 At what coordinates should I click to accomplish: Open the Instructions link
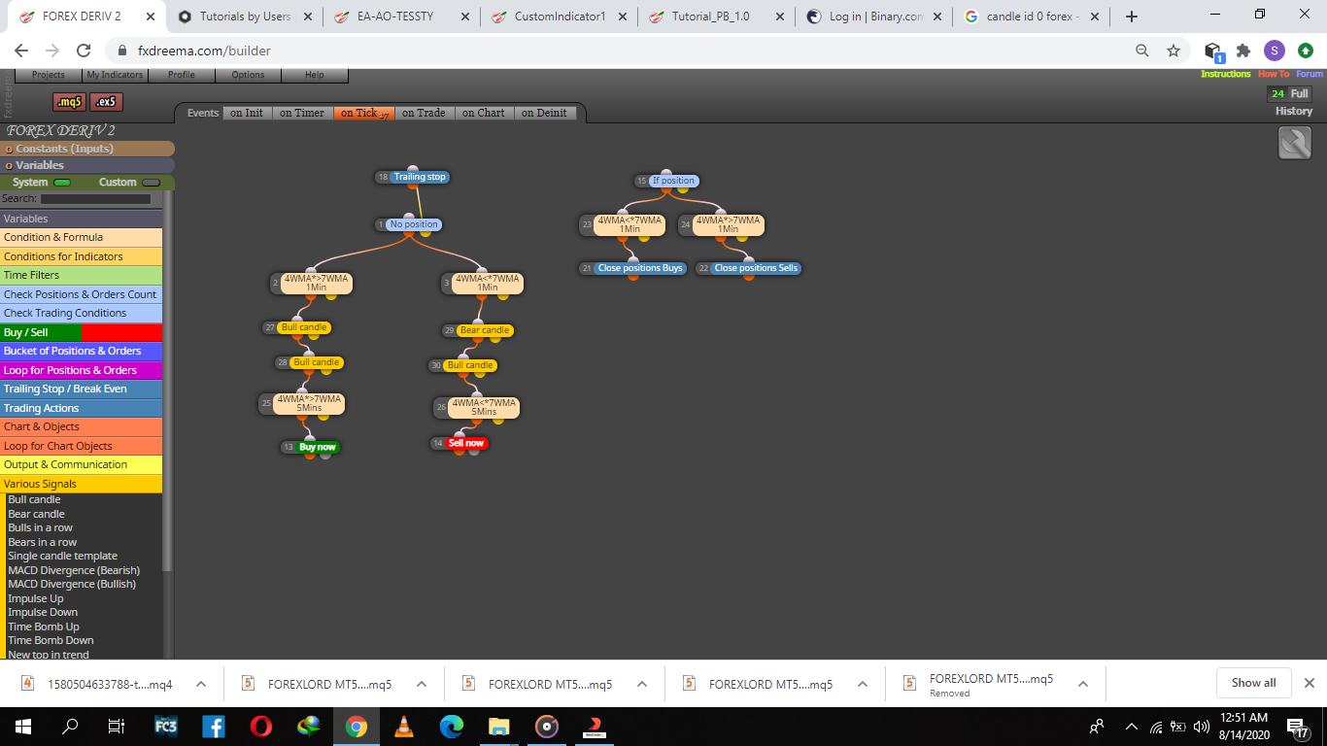(1226, 74)
